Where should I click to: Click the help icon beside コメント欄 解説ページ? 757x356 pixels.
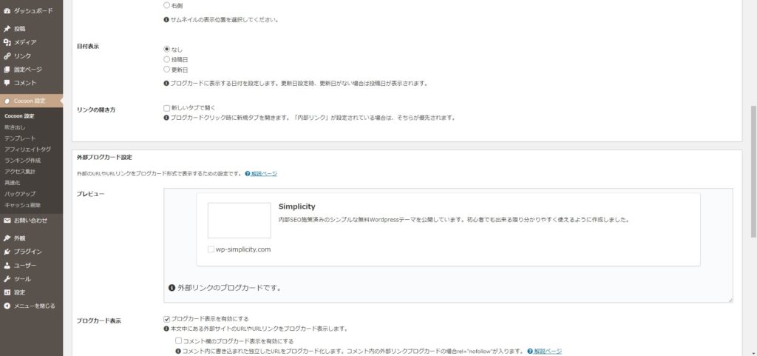coord(530,351)
